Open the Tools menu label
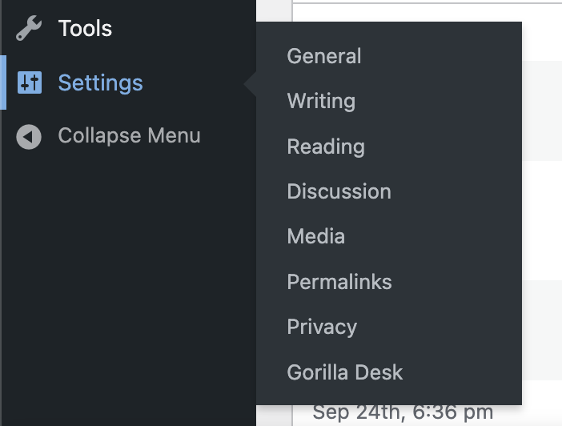The width and height of the screenshot is (562, 426). [x=85, y=29]
